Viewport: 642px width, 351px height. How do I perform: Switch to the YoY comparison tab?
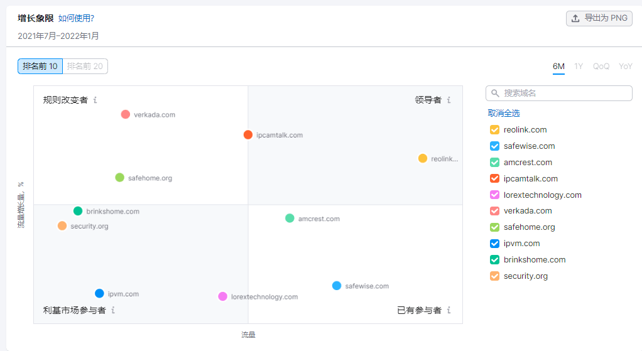[625, 67]
